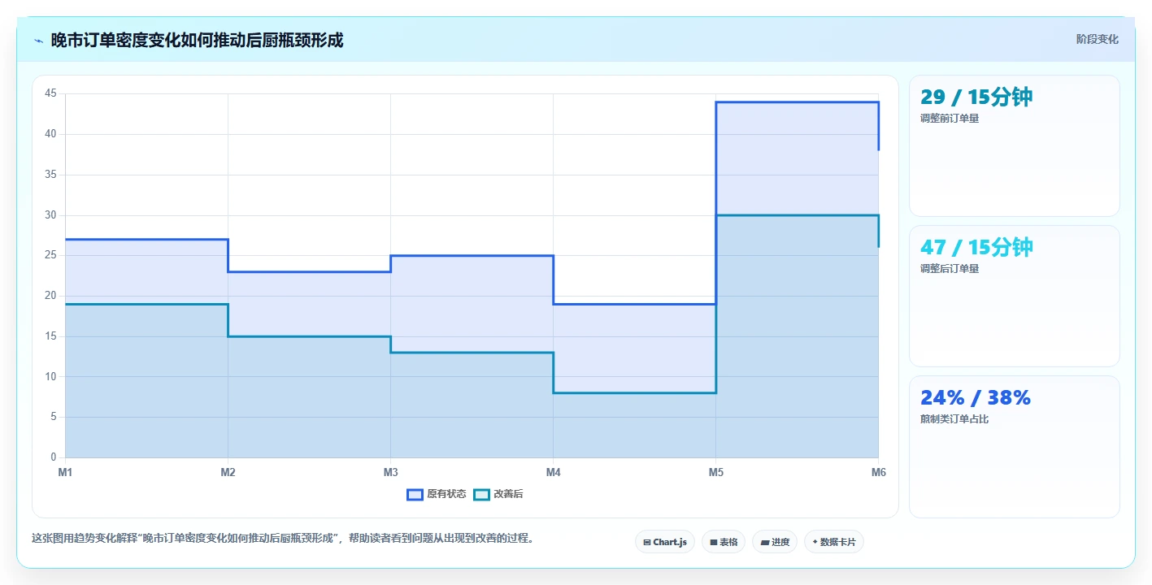The height and width of the screenshot is (585, 1152).
Task: Click the M6 axis label
Action: [878, 472]
